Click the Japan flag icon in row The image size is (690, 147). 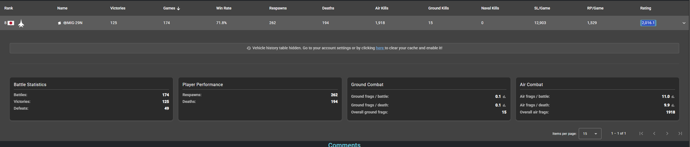[11, 23]
